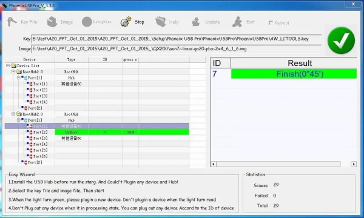
Task: Open the Image file selector icon
Action: coord(52,22)
